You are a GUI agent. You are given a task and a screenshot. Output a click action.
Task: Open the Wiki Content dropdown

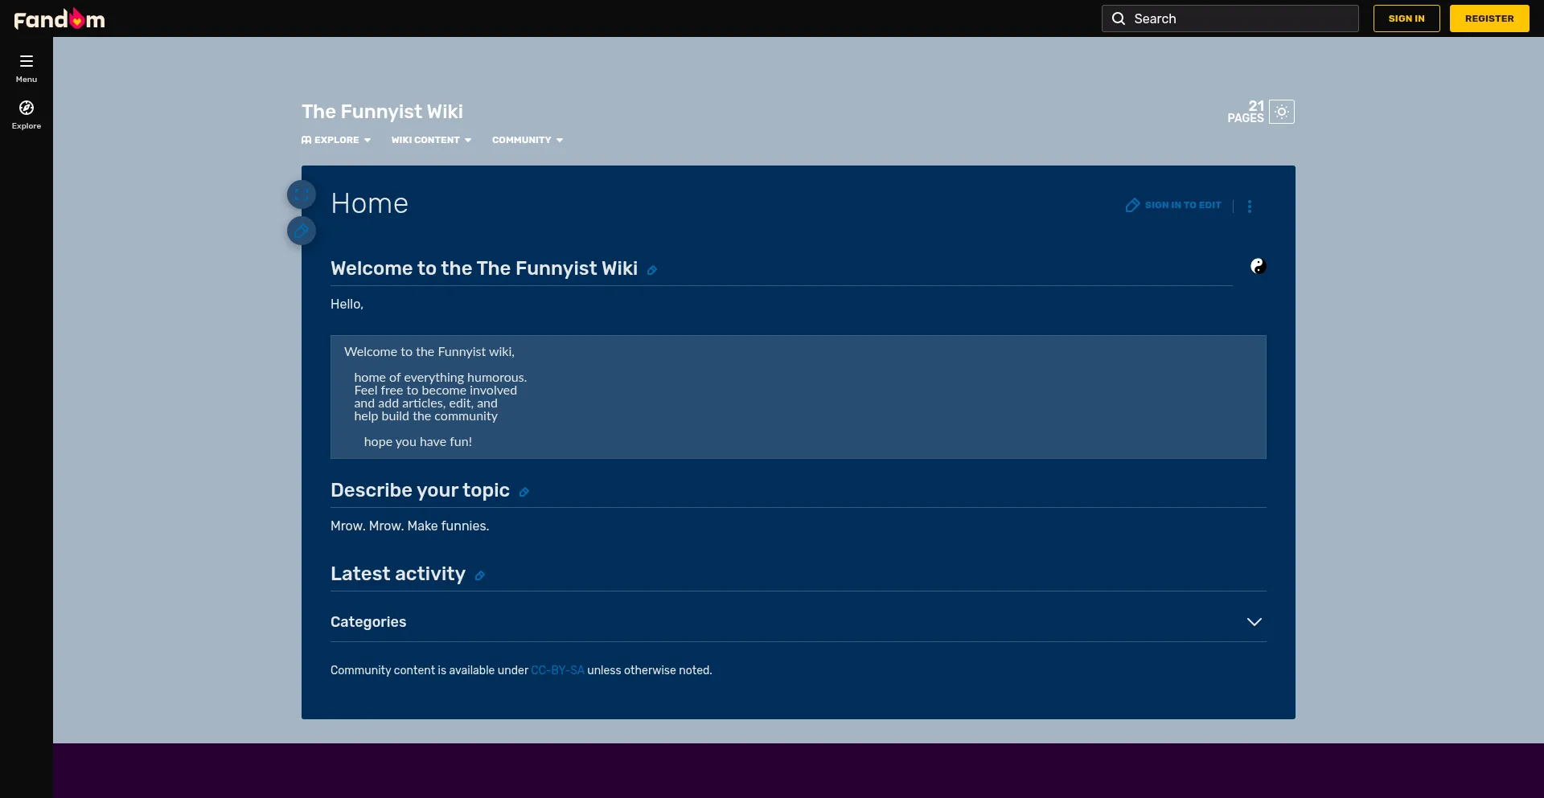point(431,140)
